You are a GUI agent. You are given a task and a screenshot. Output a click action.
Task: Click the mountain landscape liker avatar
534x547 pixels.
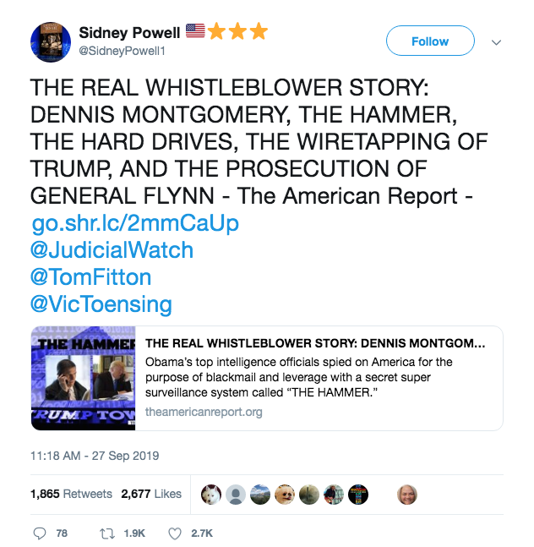(x=260, y=495)
